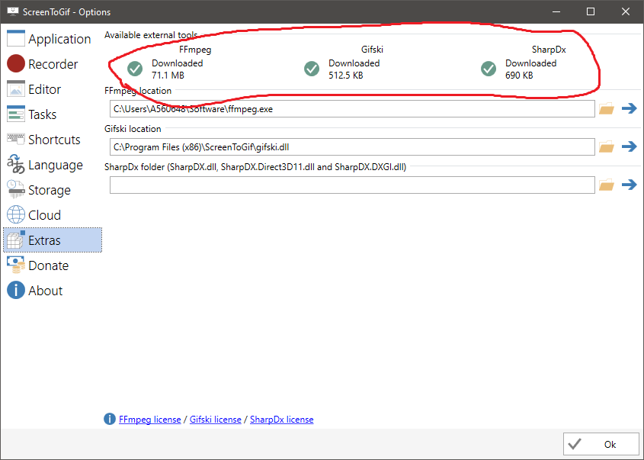Image resolution: width=644 pixels, height=460 pixels.
Task: Click the Language characters icon
Action: pyautogui.click(x=16, y=164)
